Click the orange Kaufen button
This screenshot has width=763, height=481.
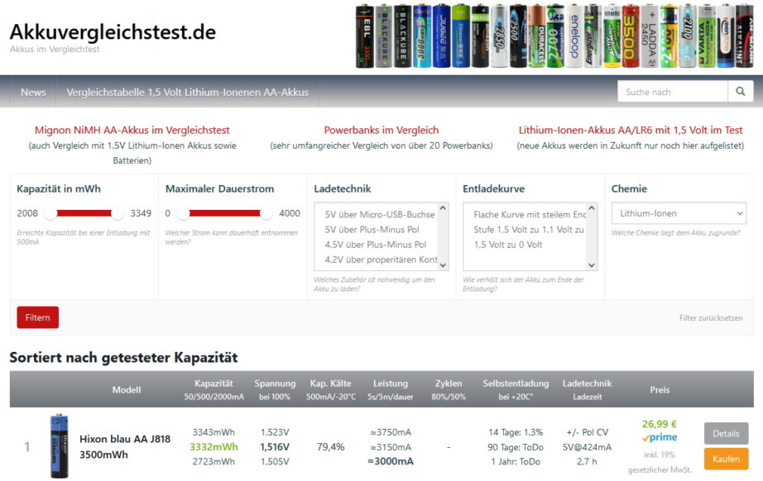click(726, 459)
